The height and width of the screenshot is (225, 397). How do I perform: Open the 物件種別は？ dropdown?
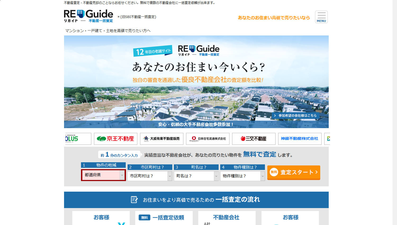point(242,176)
